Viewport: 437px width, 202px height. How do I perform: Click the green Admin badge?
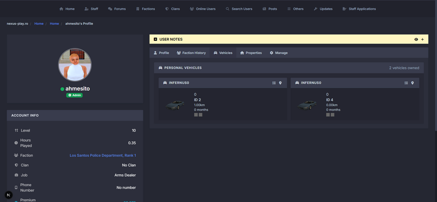pyautogui.click(x=74, y=95)
